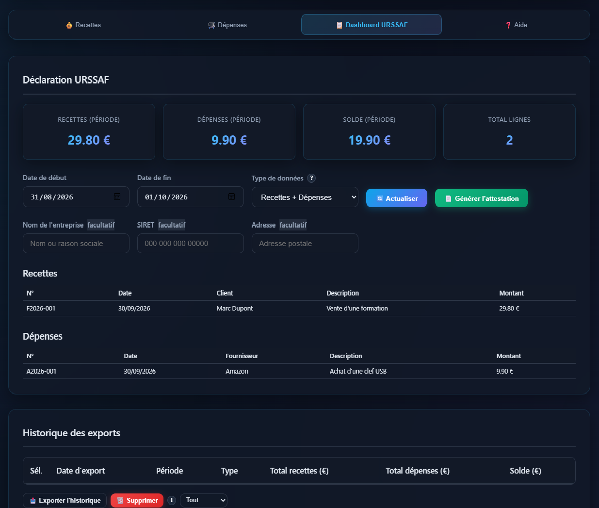Image resolution: width=599 pixels, height=508 pixels.
Task: Focus the Date de début field
Action: [76, 197]
